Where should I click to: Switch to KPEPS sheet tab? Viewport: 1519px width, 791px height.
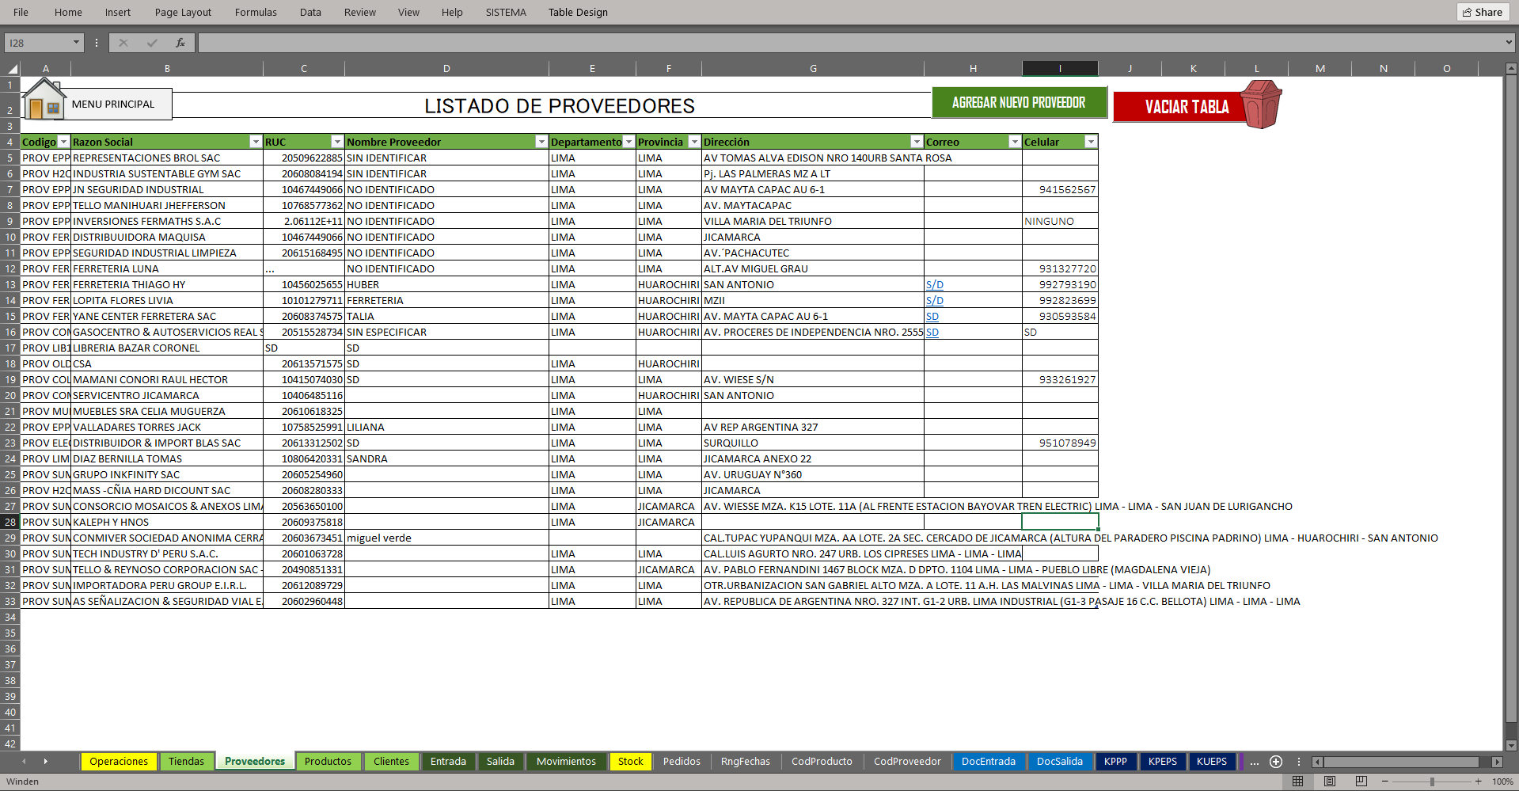[x=1162, y=762]
